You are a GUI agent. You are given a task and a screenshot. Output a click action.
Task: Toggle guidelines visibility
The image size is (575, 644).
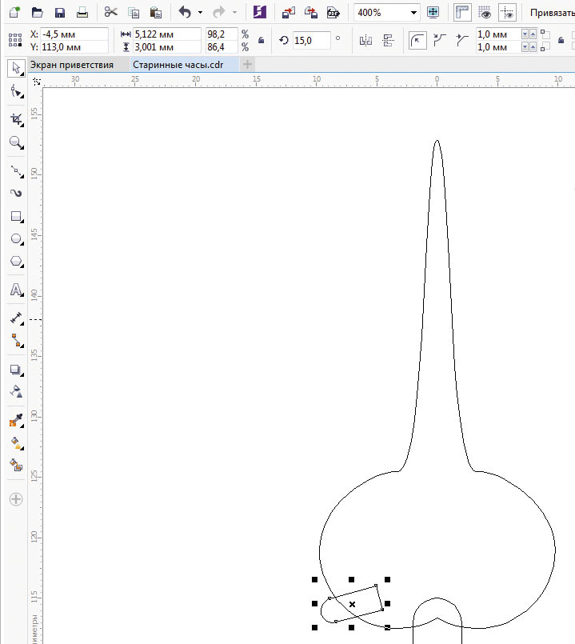[x=507, y=12]
